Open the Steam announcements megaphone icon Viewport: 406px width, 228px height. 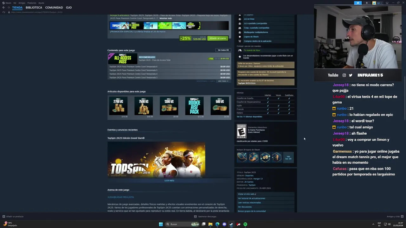pos(358,3)
